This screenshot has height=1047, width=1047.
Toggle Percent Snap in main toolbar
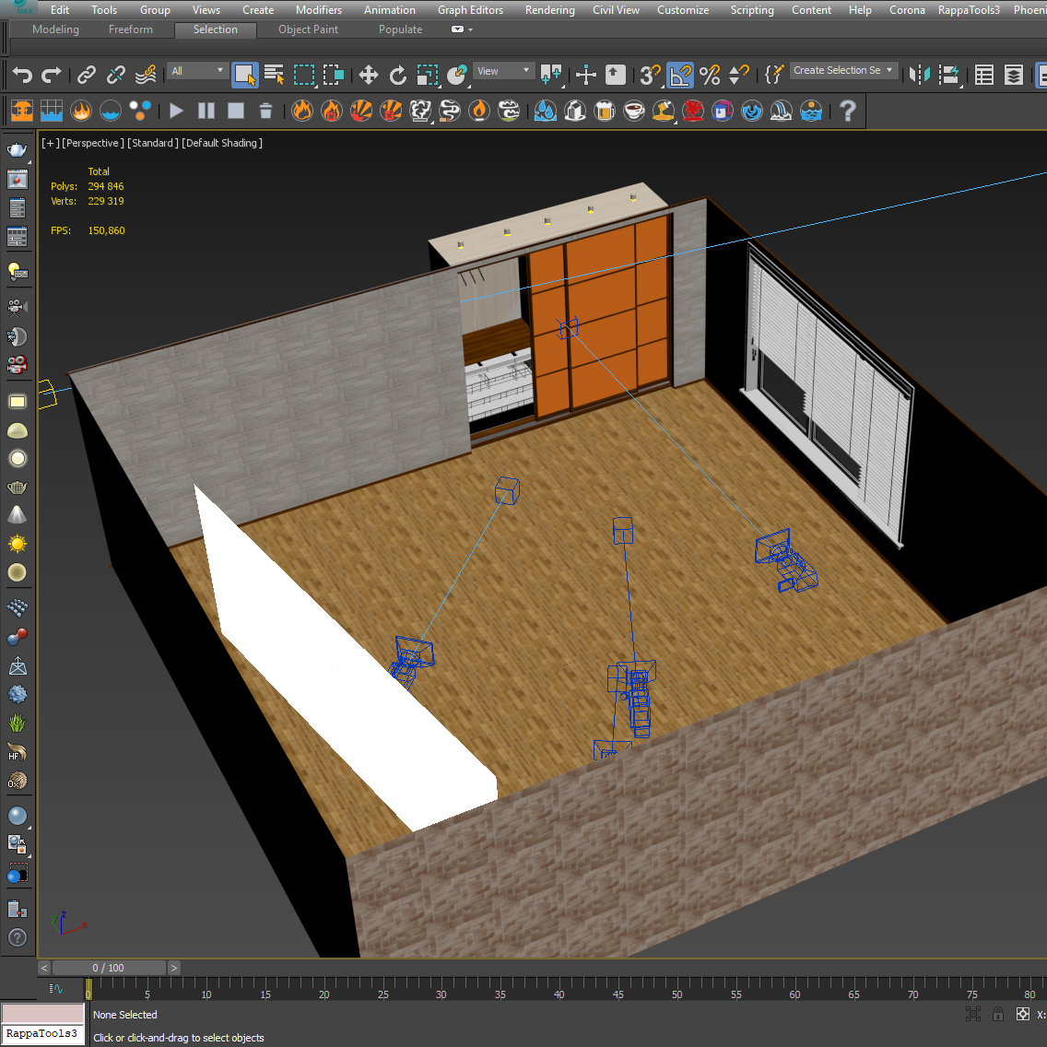[x=710, y=75]
